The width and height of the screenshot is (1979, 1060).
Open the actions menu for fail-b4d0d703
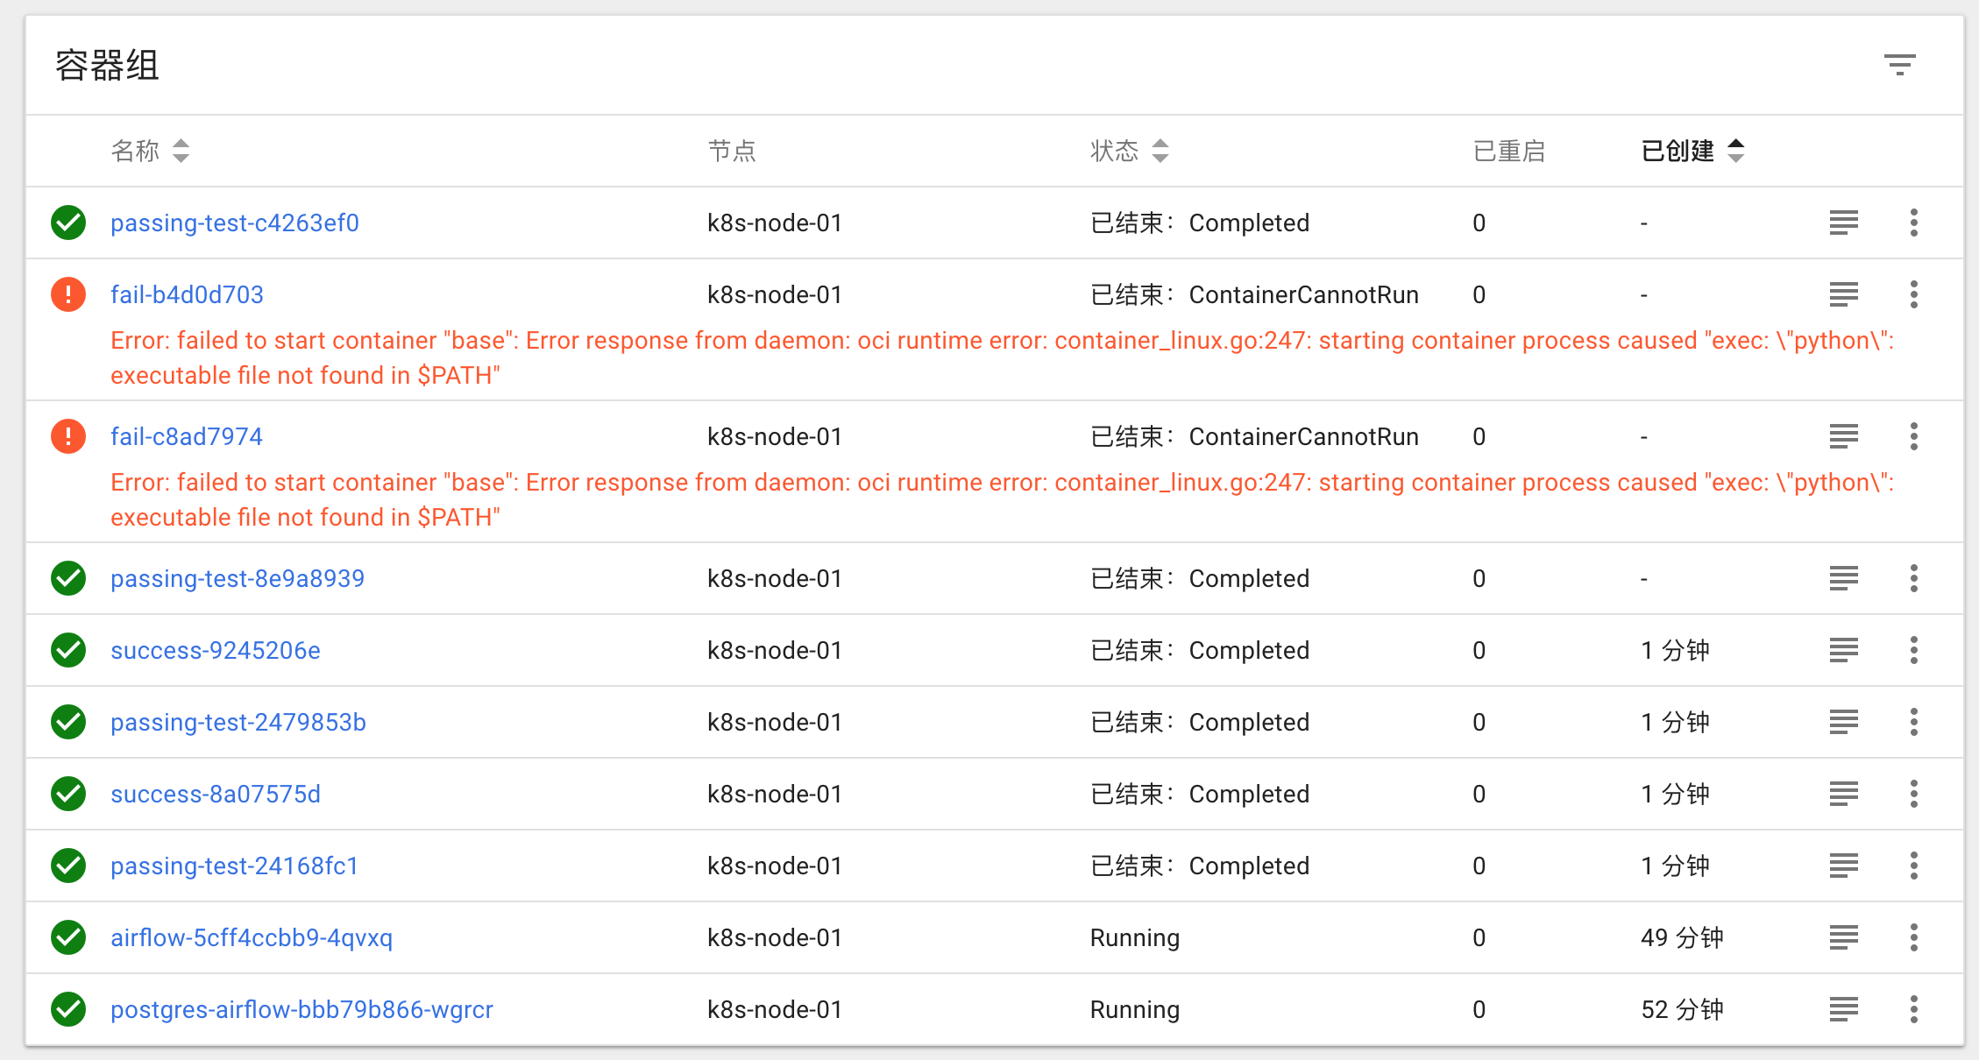(x=1914, y=294)
